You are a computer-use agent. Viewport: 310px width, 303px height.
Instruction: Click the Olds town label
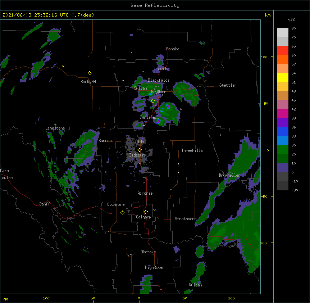[140, 142]
